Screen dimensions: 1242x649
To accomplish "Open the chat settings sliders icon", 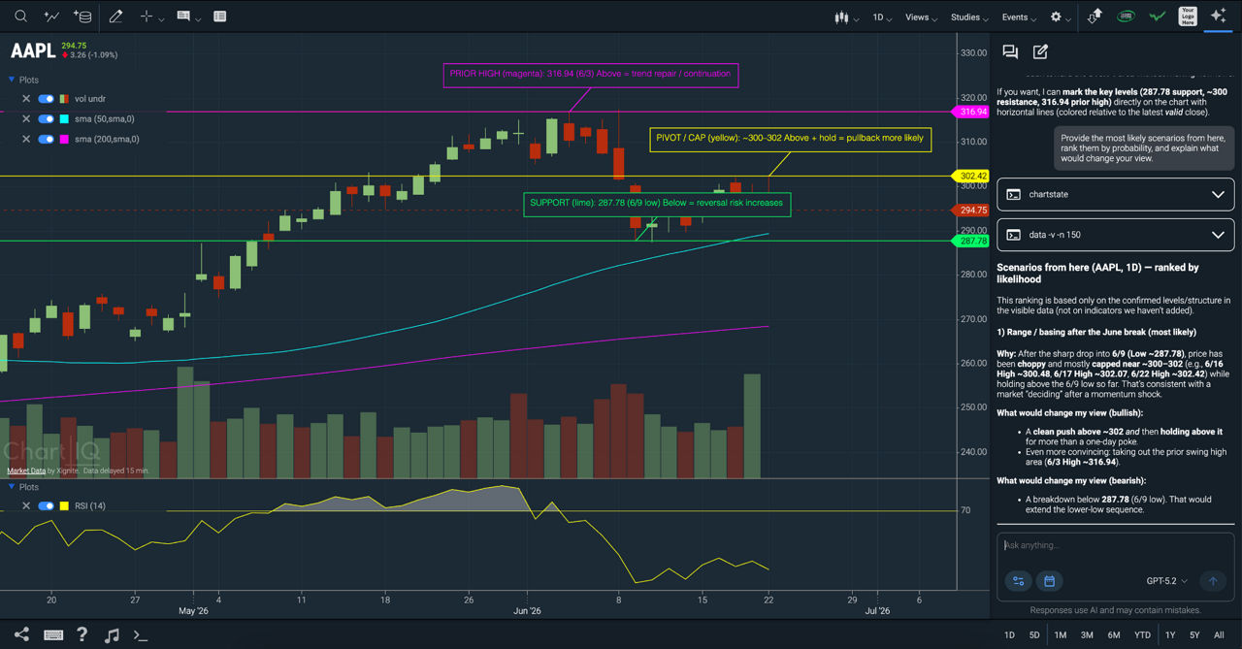I will [1019, 581].
